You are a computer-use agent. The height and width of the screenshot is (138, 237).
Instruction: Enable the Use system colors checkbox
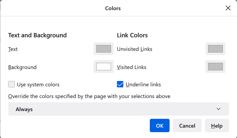(x=12, y=84)
